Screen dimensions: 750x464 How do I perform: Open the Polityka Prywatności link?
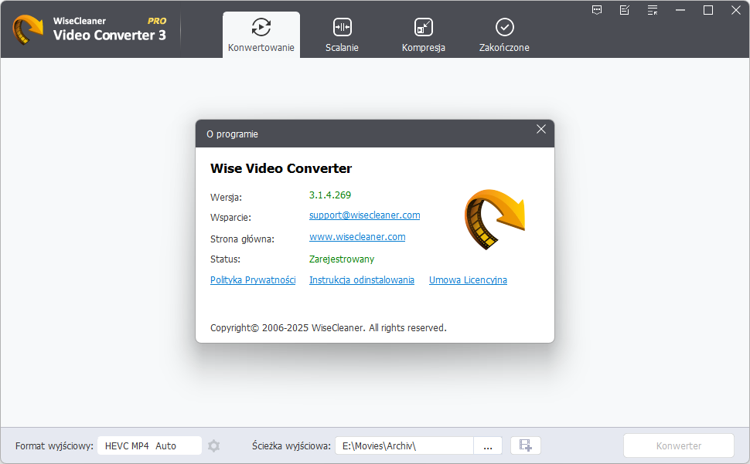[x=253, y=280]
